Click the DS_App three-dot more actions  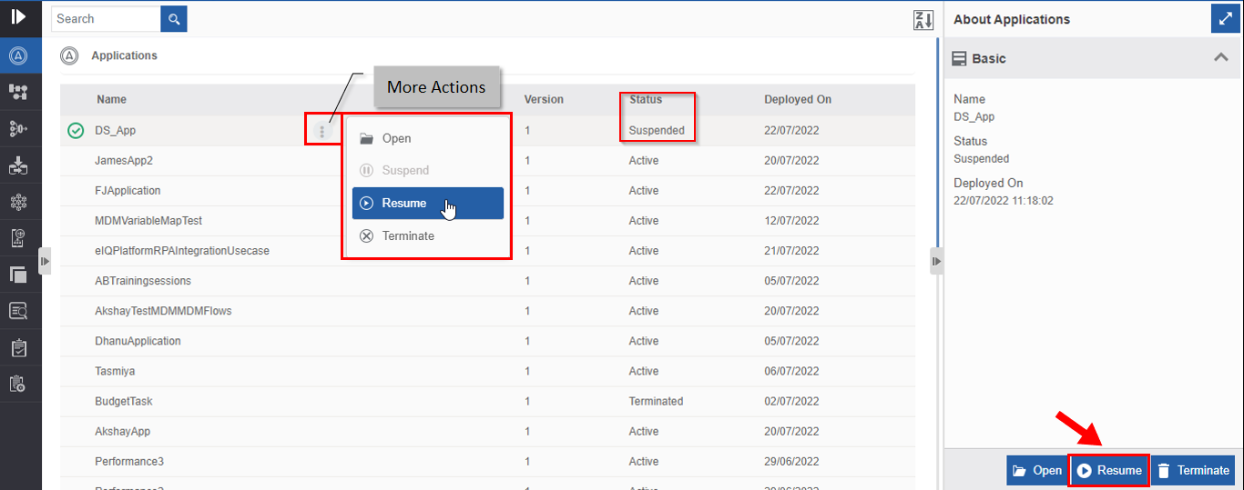point(321,132)
